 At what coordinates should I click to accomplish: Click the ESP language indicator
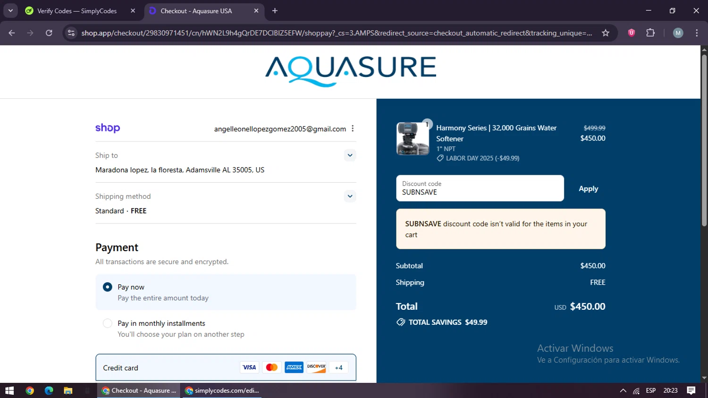click(x=651, y=390)
